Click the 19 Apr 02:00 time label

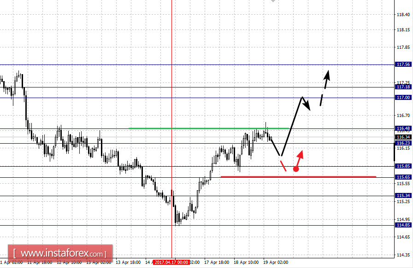276,262
